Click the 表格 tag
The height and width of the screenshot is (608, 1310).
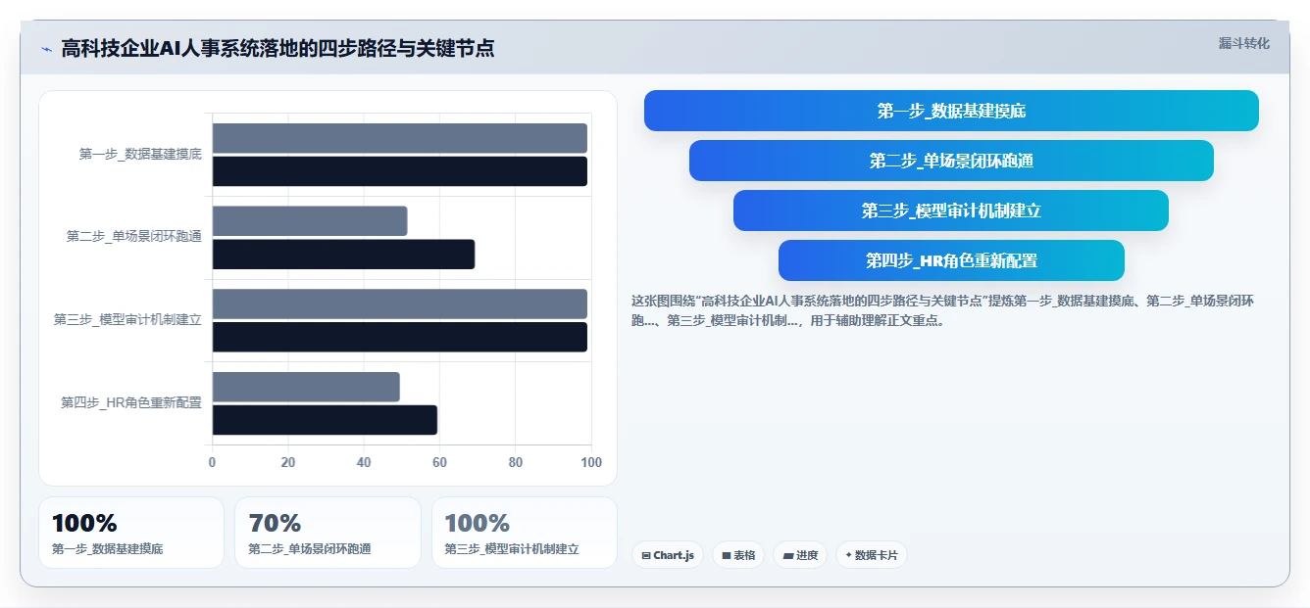coord(738,555)
